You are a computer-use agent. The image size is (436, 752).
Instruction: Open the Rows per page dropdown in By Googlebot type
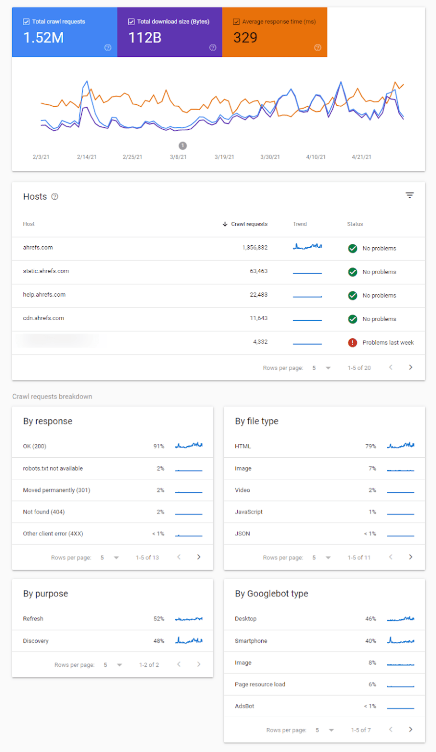(331, 729)
